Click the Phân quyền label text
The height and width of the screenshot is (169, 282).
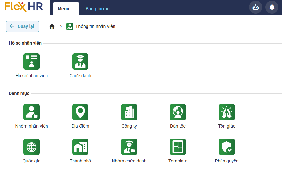coord(227,161)
